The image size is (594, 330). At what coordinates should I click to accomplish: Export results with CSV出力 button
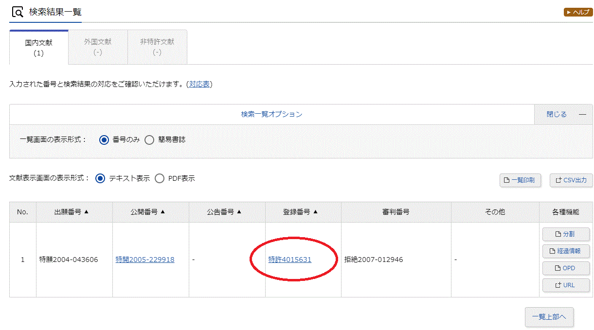pos(571,180)
